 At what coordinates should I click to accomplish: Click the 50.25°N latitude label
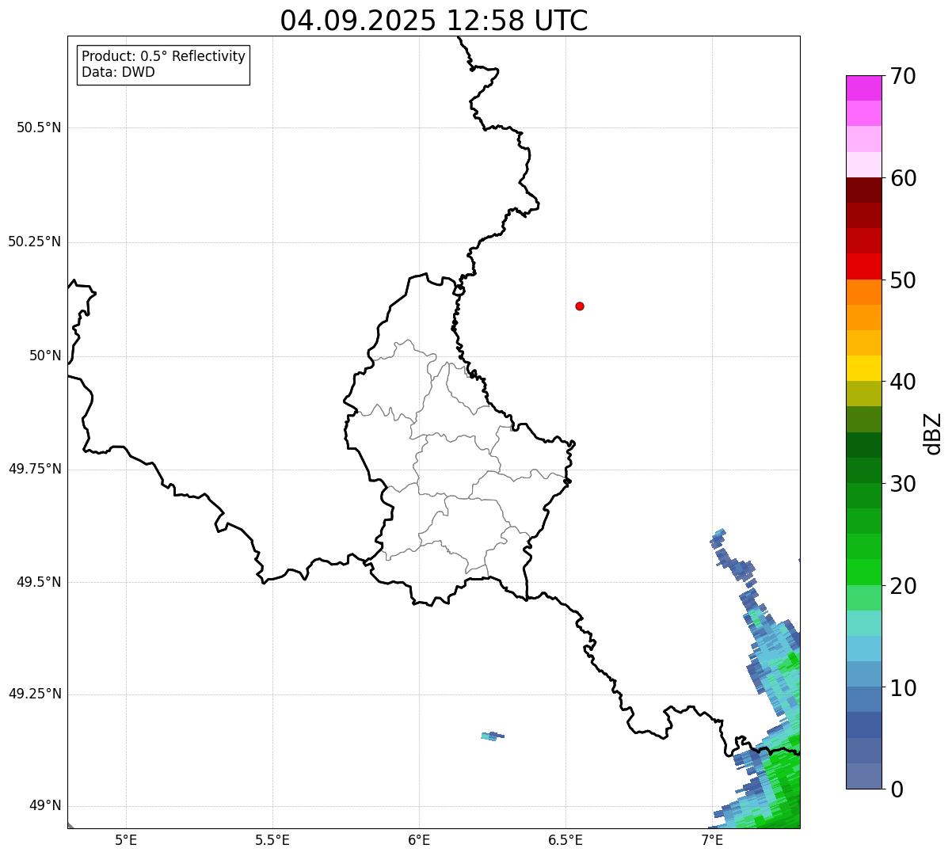(x=35, y=242)
